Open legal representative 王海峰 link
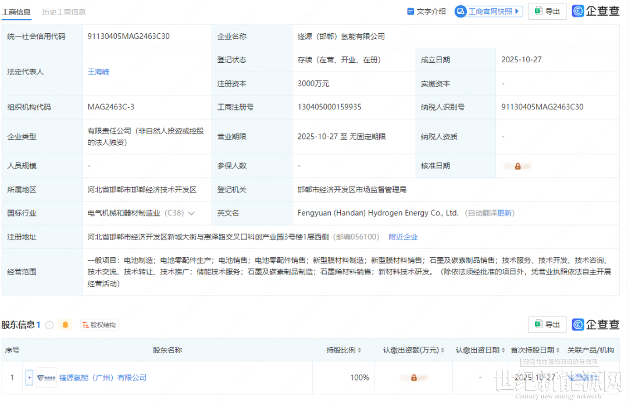The width and height of the screenshot is (628, 402). (98, 72)
